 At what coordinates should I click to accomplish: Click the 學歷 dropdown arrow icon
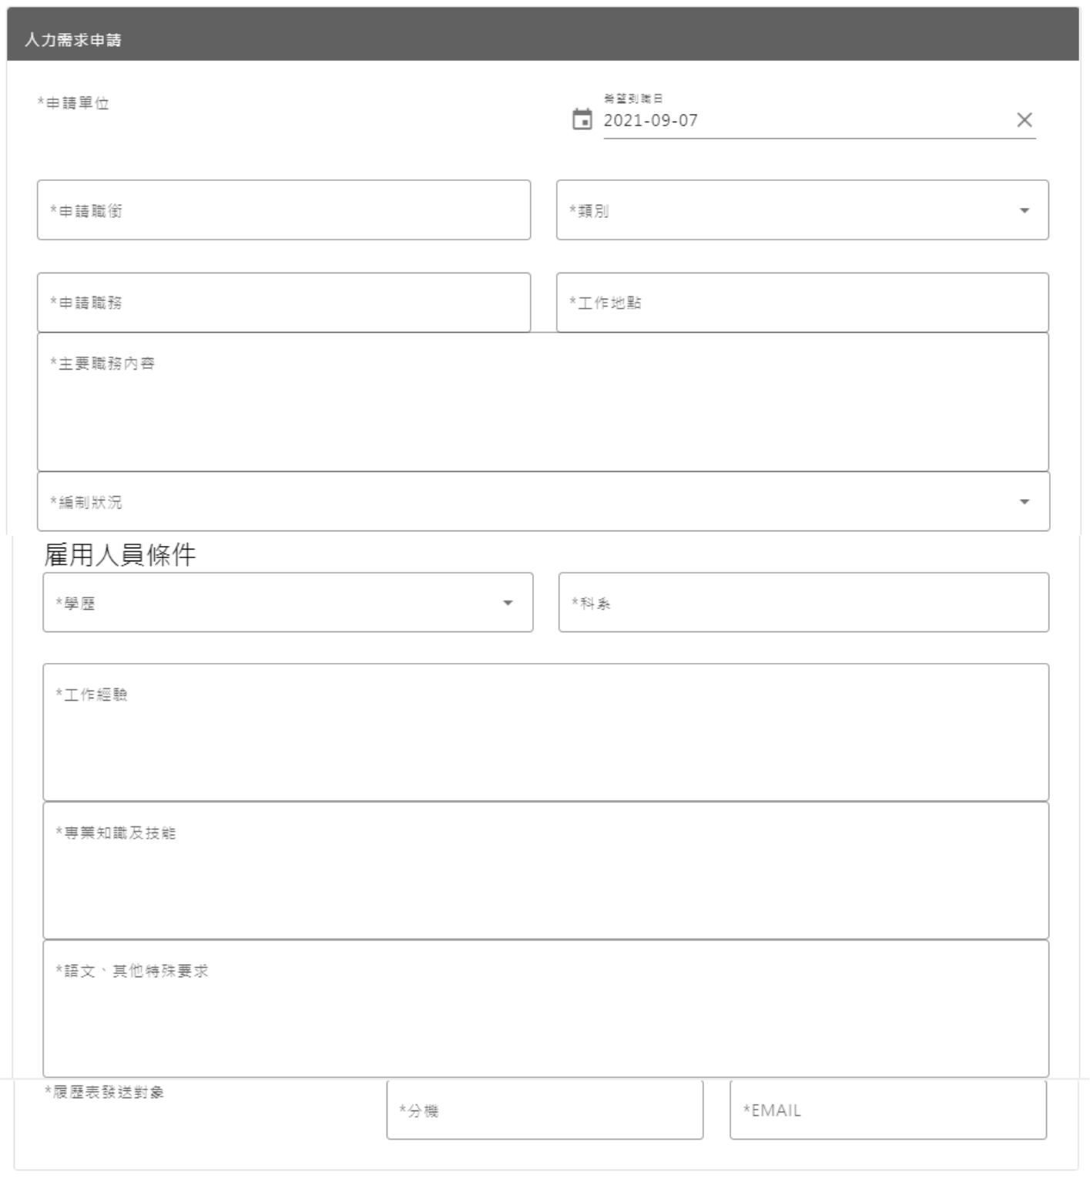pyautogui.click(x=508, y=603)
